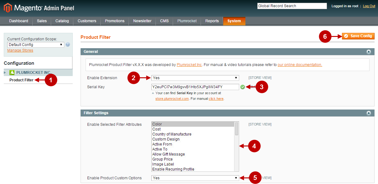Focus the Global Record Search field
378x184 pixels.
(x=292, y=6)
